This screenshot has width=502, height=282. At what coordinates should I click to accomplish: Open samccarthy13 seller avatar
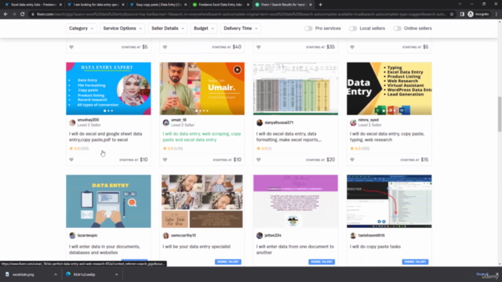(166, 235)
